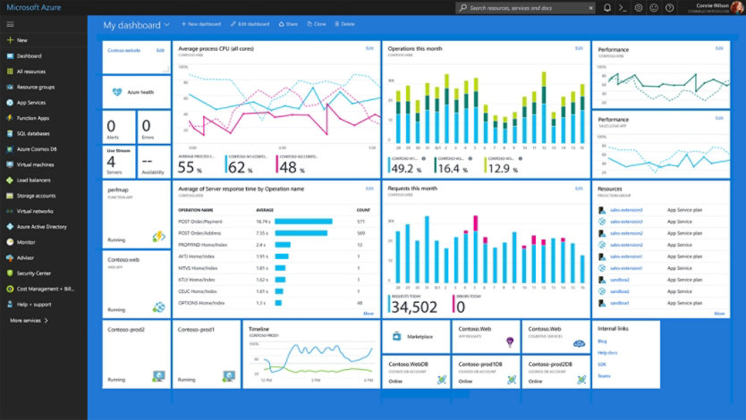Select Virtual machines in the sidebar
This screenshot has height=420, width=746.
tap(35, 164)
